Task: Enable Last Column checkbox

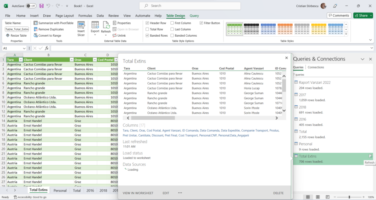Action: click(x=172, y=29)
